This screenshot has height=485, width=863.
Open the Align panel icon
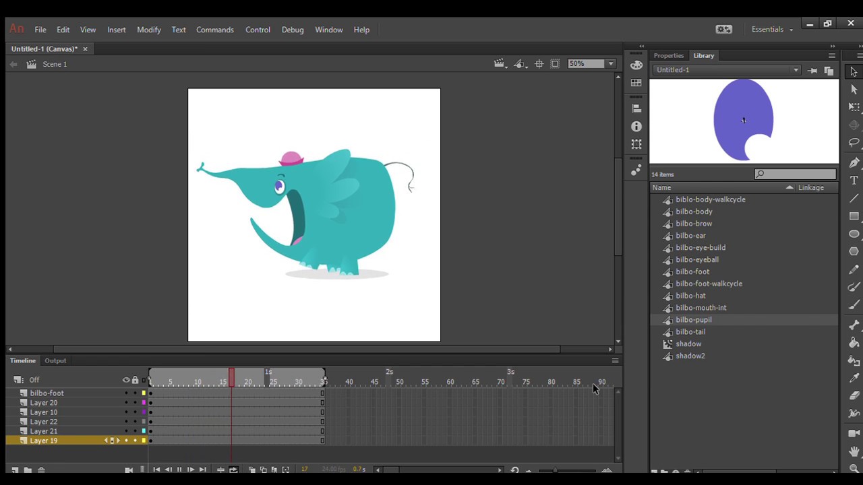click(636, 108)
